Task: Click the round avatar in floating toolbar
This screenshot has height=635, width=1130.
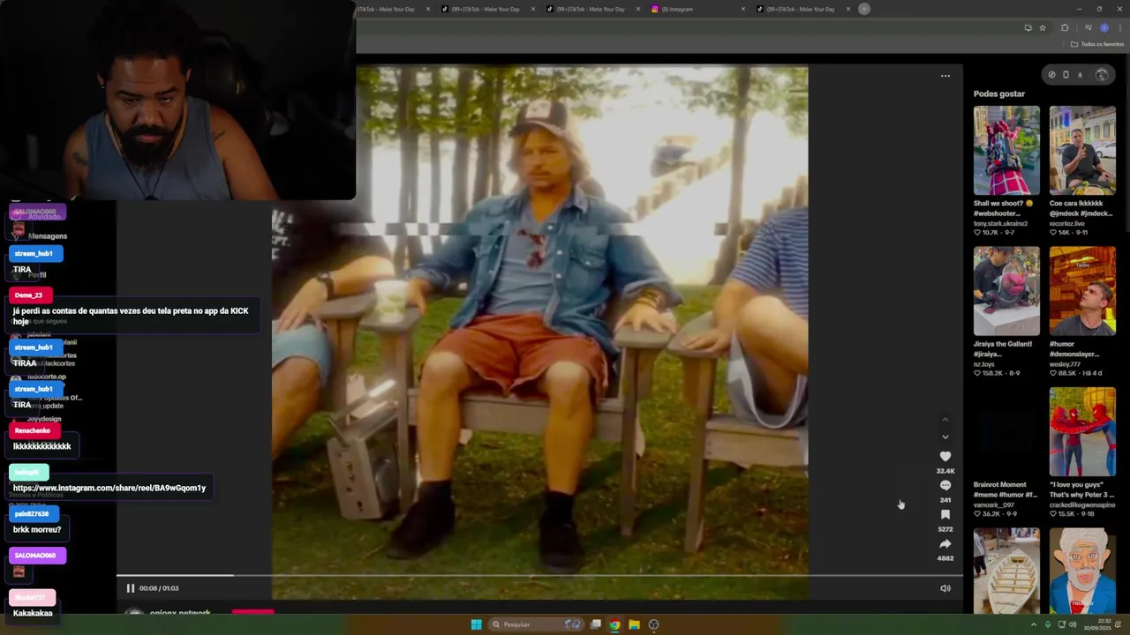Action: point(1101,75)
